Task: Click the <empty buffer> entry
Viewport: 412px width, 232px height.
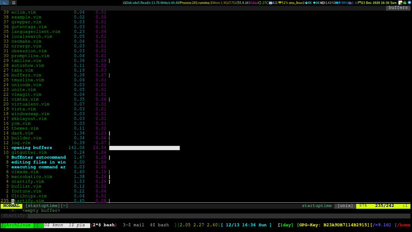Action: pyautogui.click(x=41, y=210)
